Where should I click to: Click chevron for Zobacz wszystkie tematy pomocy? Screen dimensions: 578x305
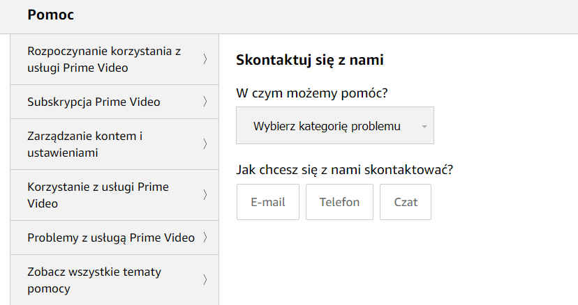point(205,280)
